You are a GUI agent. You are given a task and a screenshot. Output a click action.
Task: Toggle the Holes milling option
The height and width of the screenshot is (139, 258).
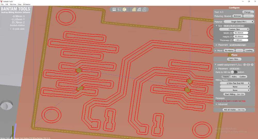click(234, 77)
